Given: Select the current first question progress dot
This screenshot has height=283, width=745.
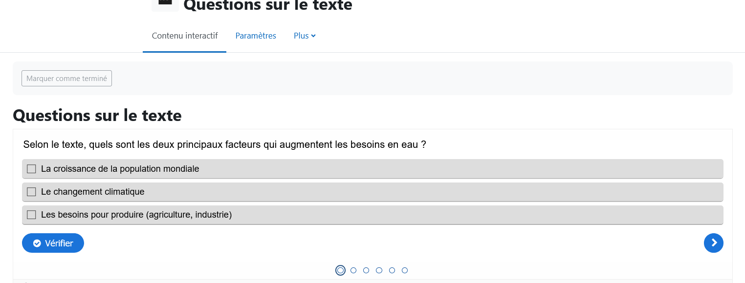Looking at the screenshot, I should pyautogui.click(x=340, y=270).
